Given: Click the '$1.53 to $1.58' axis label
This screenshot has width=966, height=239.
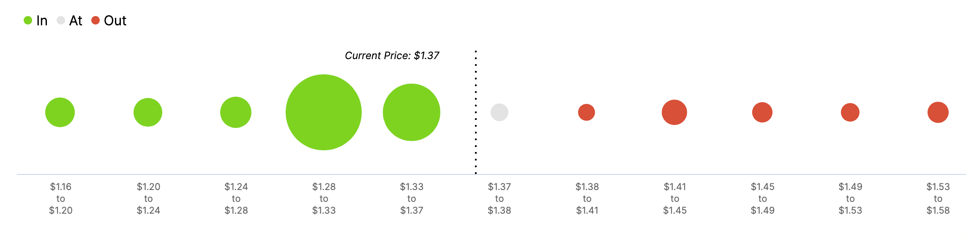Looking at the screenshot, I should (x=938, y=198).
